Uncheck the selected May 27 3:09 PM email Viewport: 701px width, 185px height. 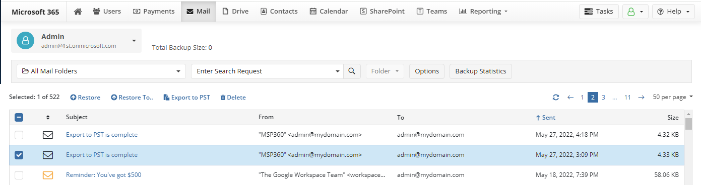(19, 155)
